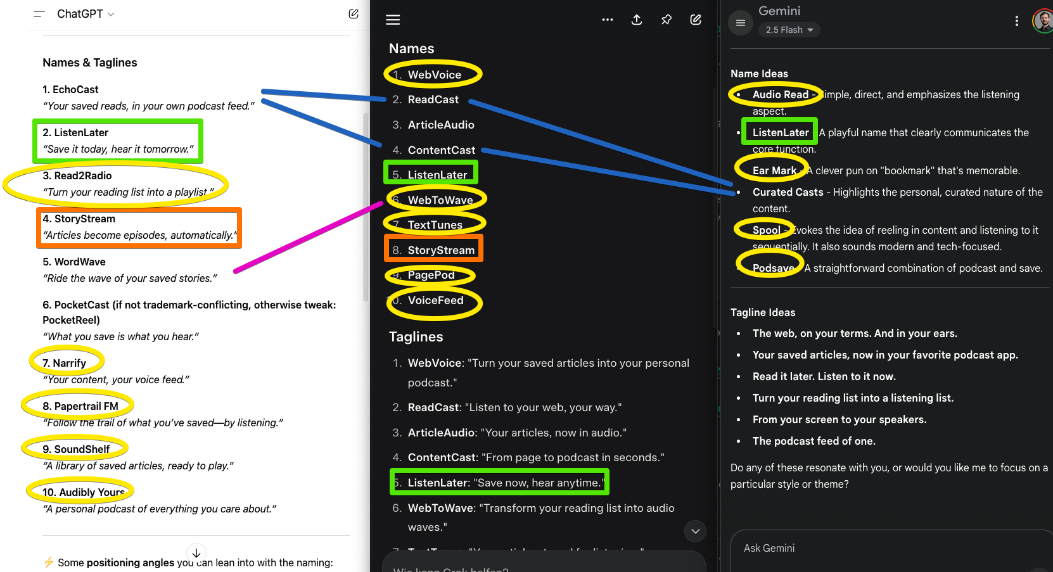
Task: Pin the Grok conversation
Action: [666, 20]
